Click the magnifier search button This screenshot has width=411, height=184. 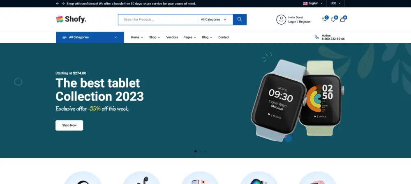240,19
